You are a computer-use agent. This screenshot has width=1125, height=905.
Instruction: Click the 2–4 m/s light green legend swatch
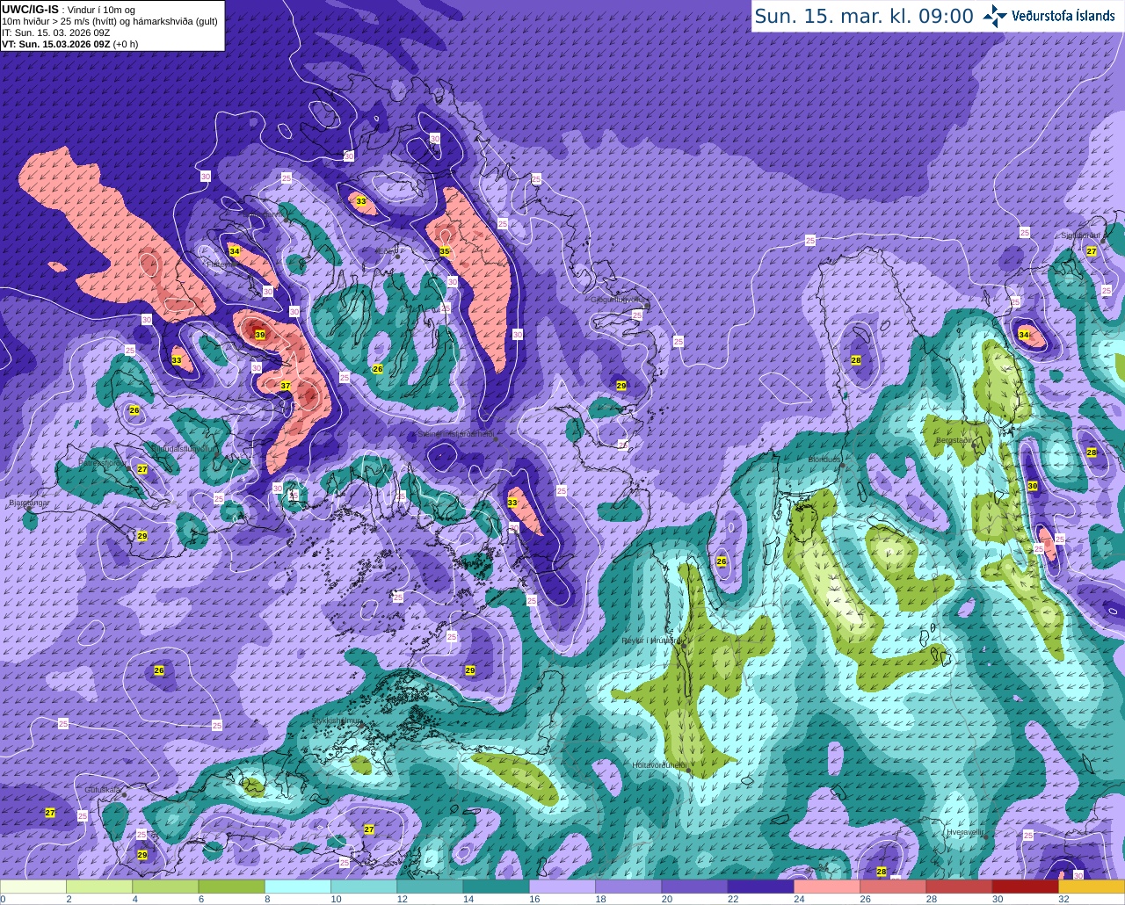99,887
